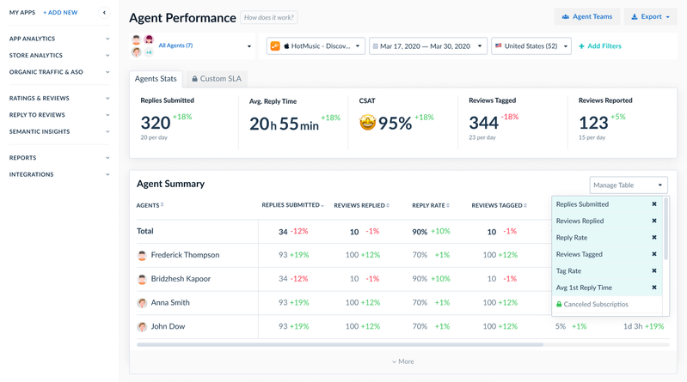Click Anna Smith's avatar icon

click(142, 303)
